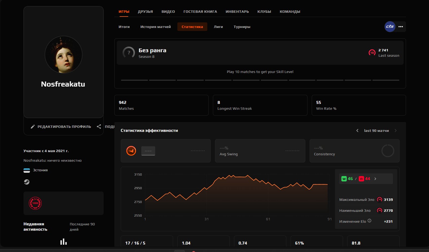Click the 17 / 16 / 5 stat card

(147, 241)
